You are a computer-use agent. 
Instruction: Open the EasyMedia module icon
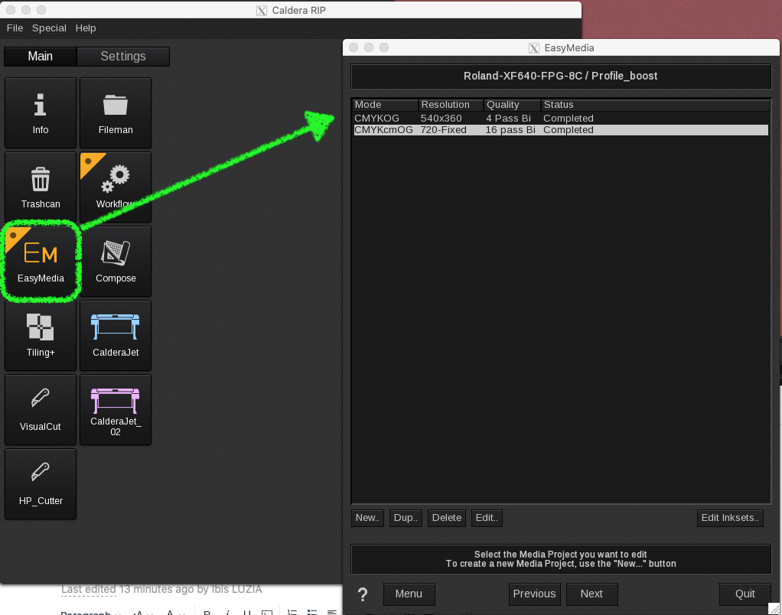point(40,260)
